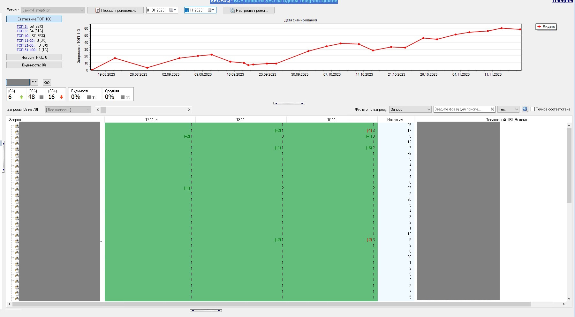Sort table by the 17.11 column header
575x317 pixels.
150,120
